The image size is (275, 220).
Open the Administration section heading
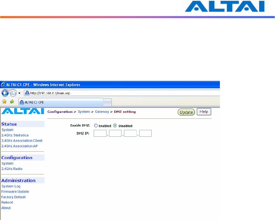click(x=18, y=181)
